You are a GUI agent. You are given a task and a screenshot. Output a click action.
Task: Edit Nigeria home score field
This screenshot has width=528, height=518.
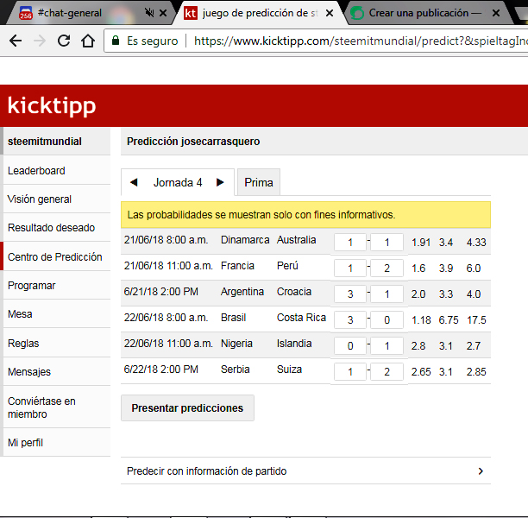click(x=350, y=346)
